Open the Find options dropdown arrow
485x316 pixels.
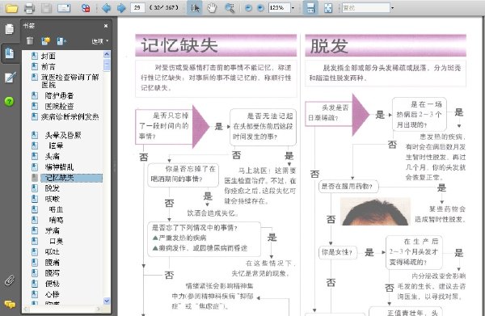click(392, 8)
